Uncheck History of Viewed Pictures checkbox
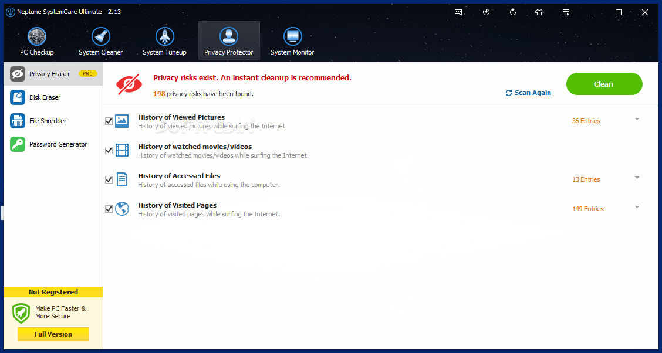Image resolution: width=662 pixels, height=353 pixels. tap(109, 121)
